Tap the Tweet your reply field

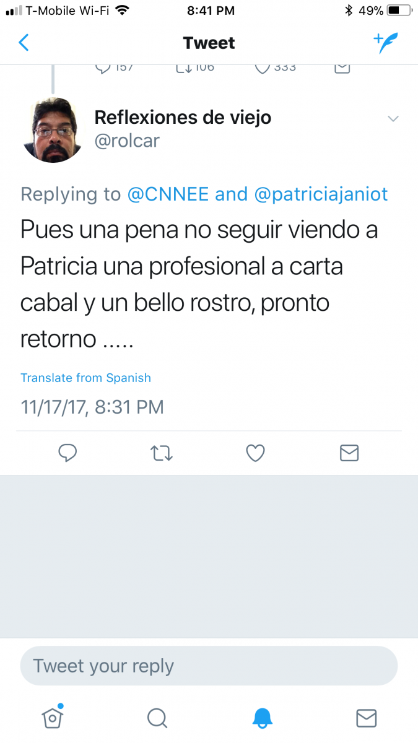pos(209,666)
